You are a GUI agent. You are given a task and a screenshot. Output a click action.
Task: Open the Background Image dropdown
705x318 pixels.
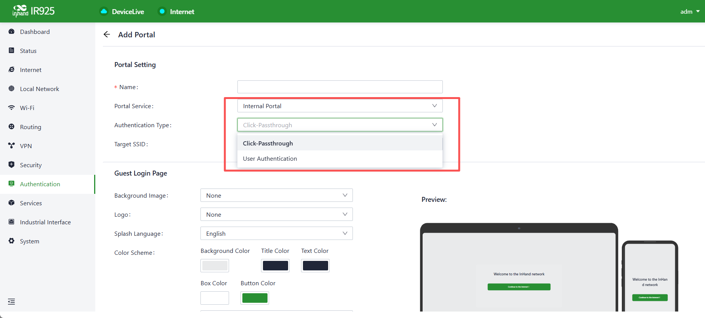277,195
